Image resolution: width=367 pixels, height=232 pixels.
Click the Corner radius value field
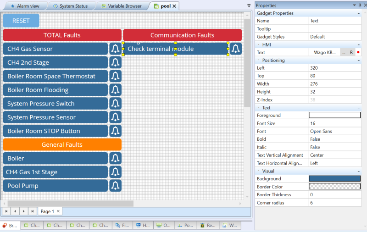click(x=335, y=203)
